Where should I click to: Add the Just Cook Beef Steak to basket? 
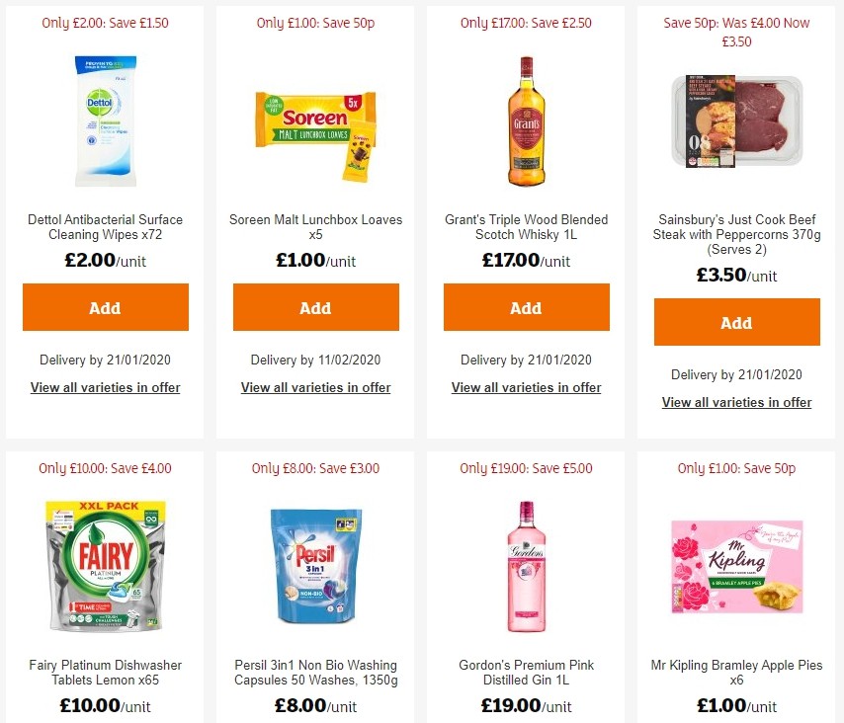coord(736,322)
